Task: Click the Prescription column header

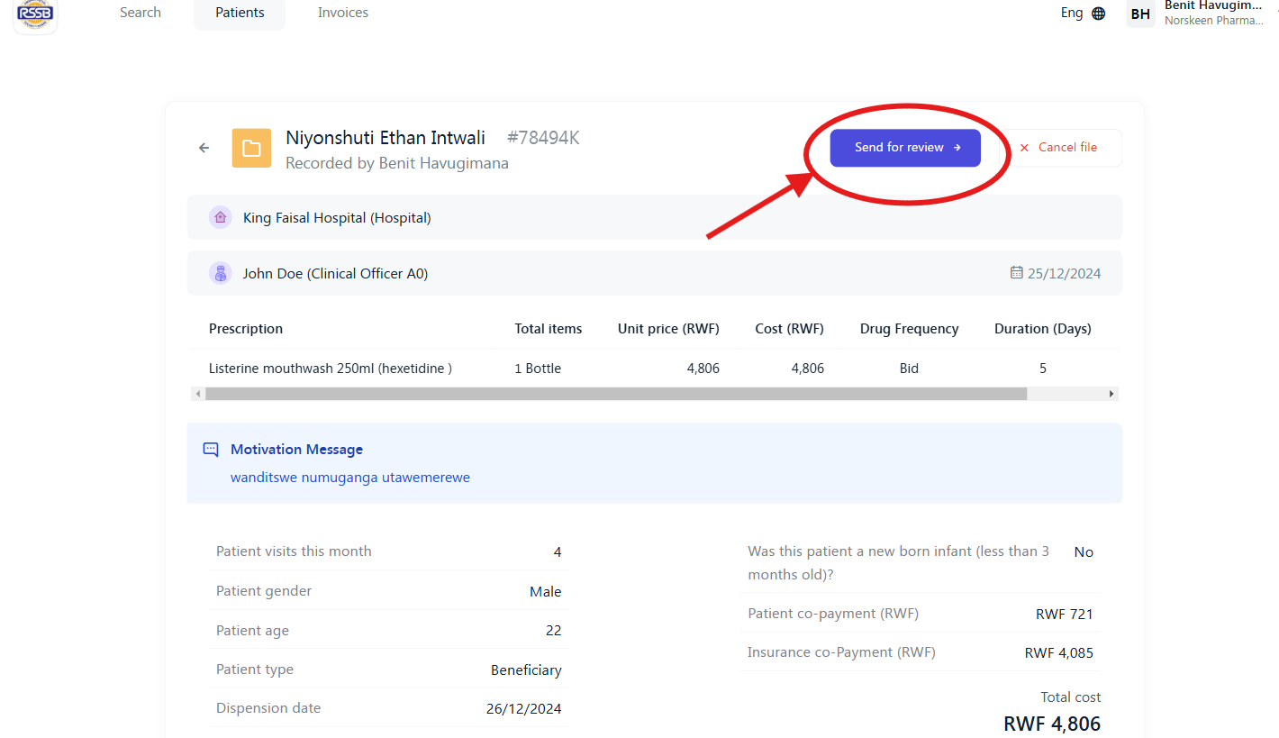Action: 246,329
